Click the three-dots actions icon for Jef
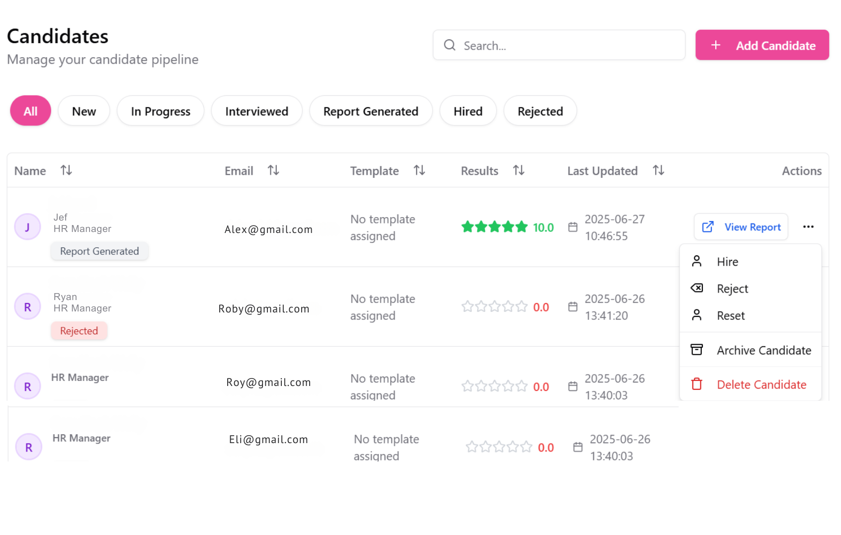The width and height of the screenshot is (841, 535). 808,227
